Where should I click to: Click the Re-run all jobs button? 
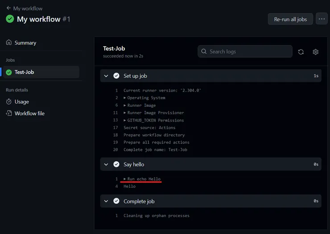point(290,19)
